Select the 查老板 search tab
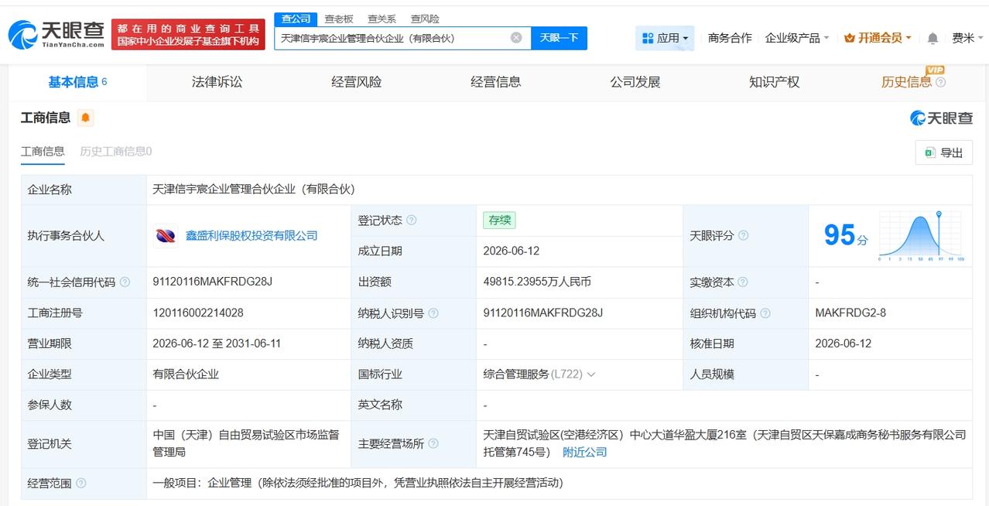The height and width of the screenshot is (506, 989). (339, 19)
